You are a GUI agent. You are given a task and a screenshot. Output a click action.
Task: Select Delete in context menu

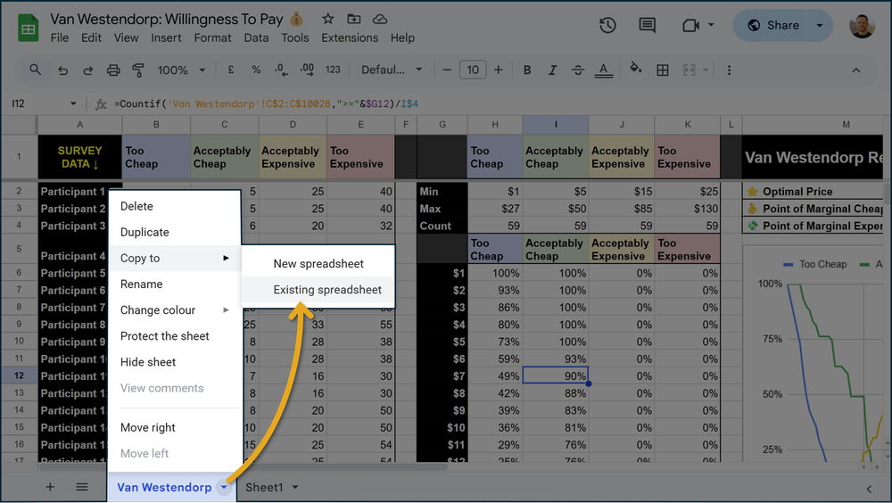(x=175, y=206)
